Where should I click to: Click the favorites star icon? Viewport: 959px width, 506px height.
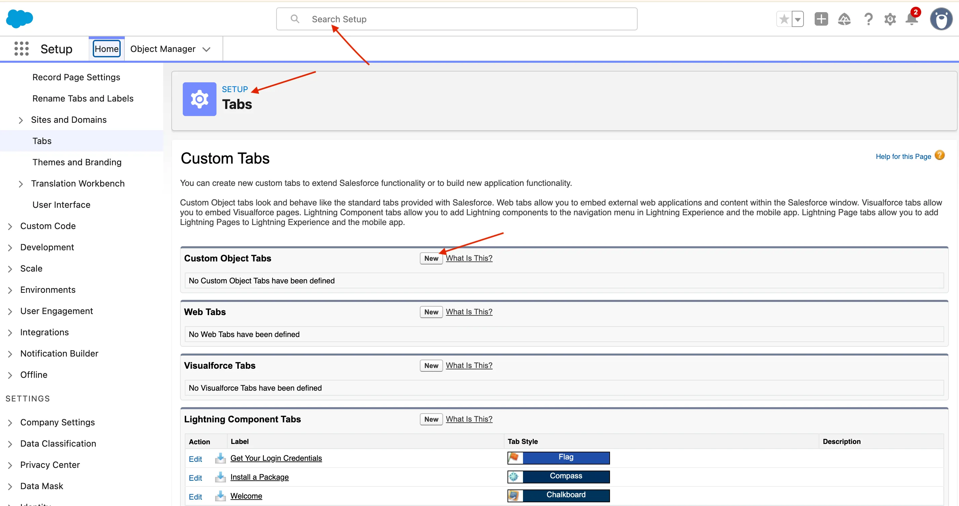[x=784, y=19]
